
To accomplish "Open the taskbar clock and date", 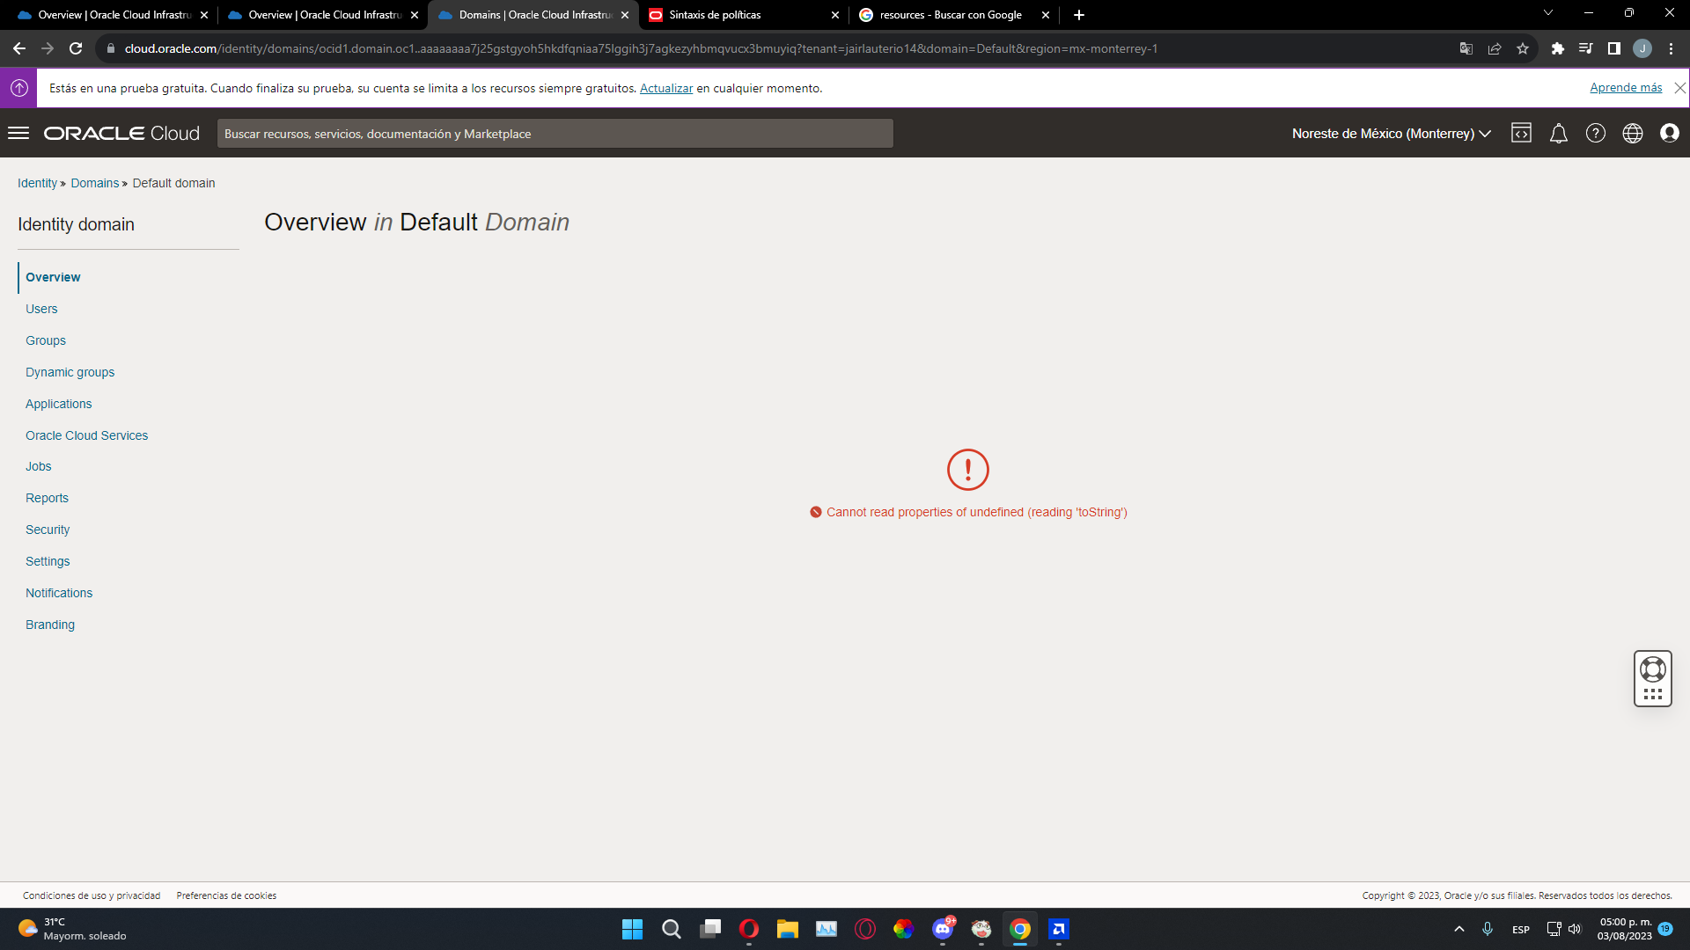I will click(1625, 929).
